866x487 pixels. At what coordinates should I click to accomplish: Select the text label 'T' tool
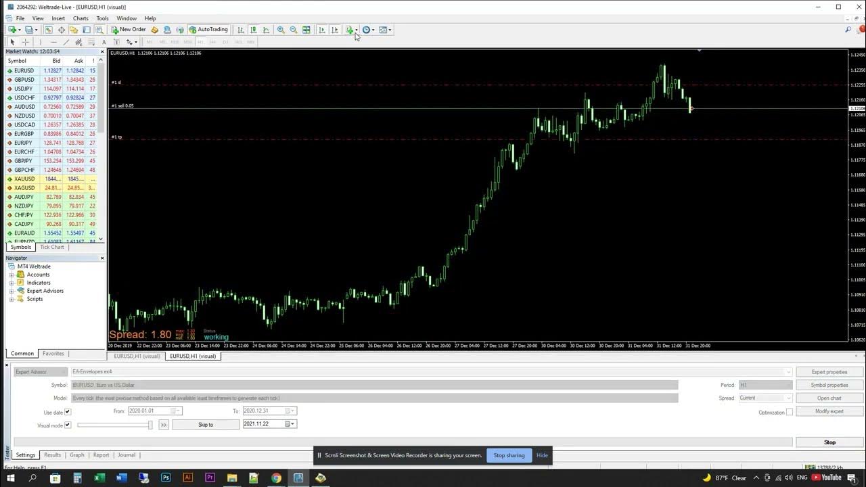tap(116, 42)
